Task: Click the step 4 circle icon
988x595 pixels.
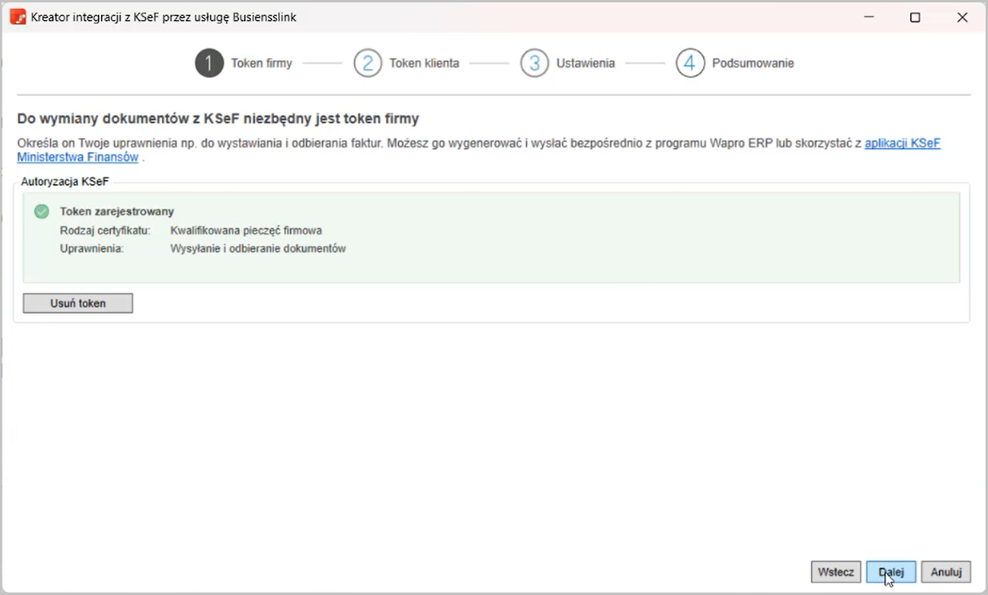Action: 690,63
